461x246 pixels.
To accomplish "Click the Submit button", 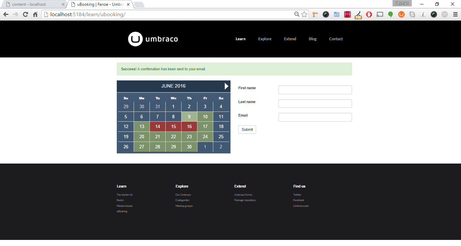I will pos(247,129).
